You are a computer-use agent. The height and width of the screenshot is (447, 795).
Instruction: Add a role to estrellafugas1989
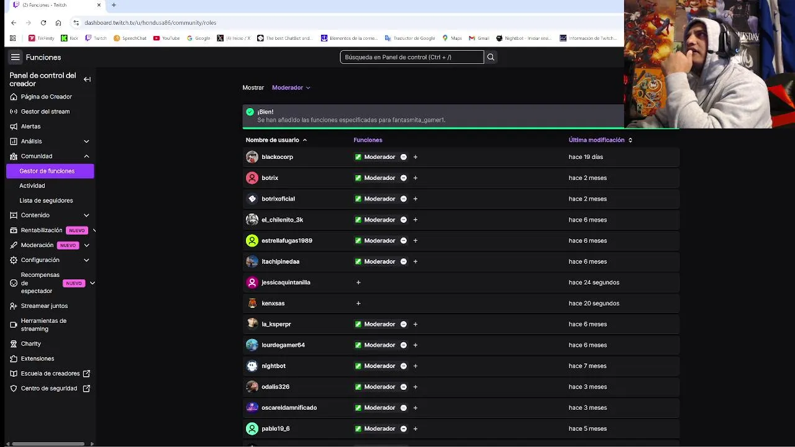pyautogui.click(x=416, y=241)
